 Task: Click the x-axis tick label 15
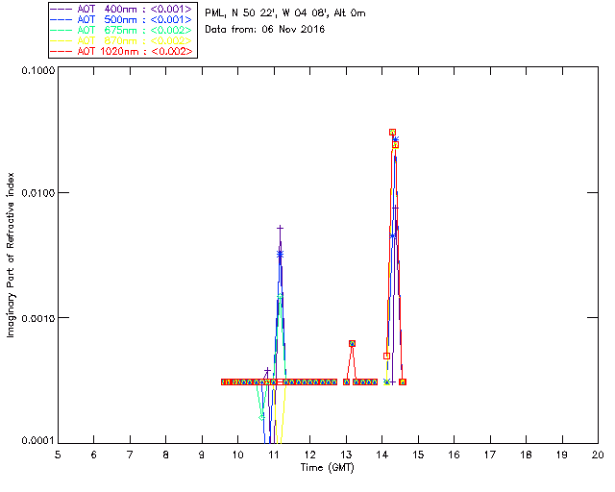coord(418,455)
